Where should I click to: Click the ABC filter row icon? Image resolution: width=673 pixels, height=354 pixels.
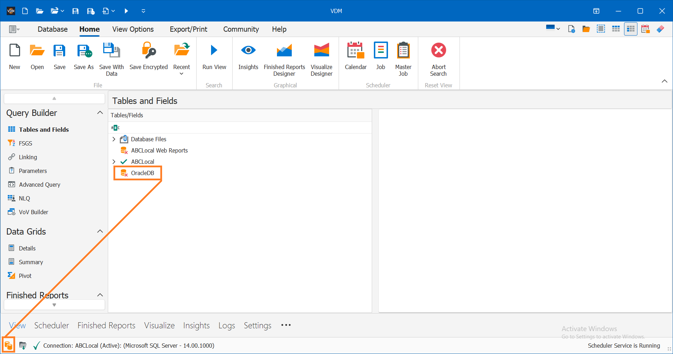[116, 128]
